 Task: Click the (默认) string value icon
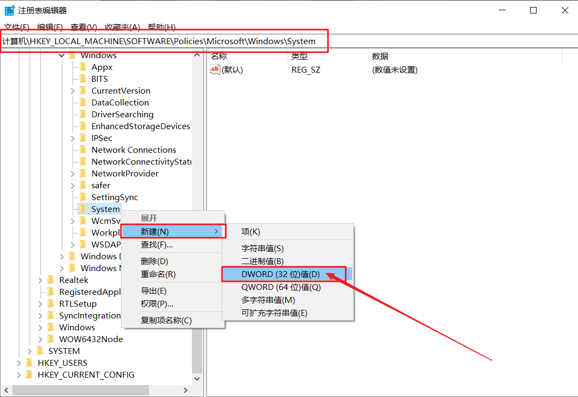[x=215, y=69]
